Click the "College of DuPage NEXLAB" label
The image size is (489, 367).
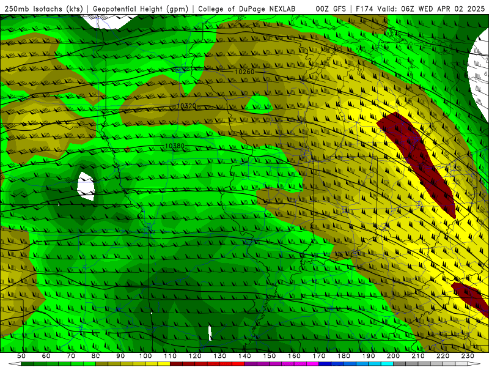(x=247, y=9)
